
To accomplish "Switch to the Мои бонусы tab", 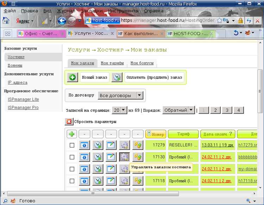I will [142, 63].
